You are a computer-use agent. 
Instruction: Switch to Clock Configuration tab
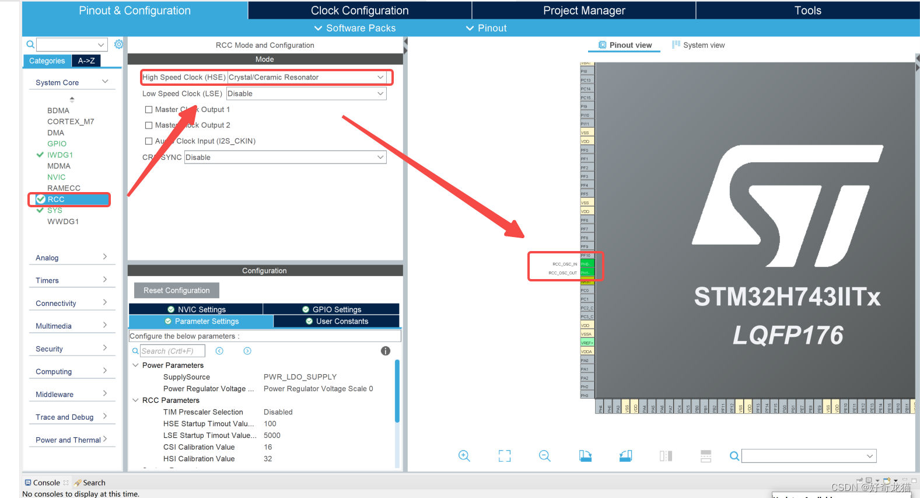tap(360, 11)
